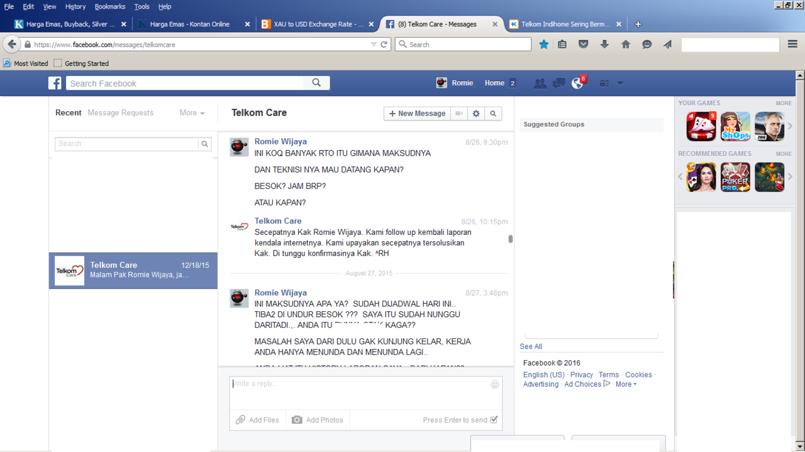Screen dimensions: 805x452
Task: Open the URL bar history dropdown arrow
Action: 374,45
